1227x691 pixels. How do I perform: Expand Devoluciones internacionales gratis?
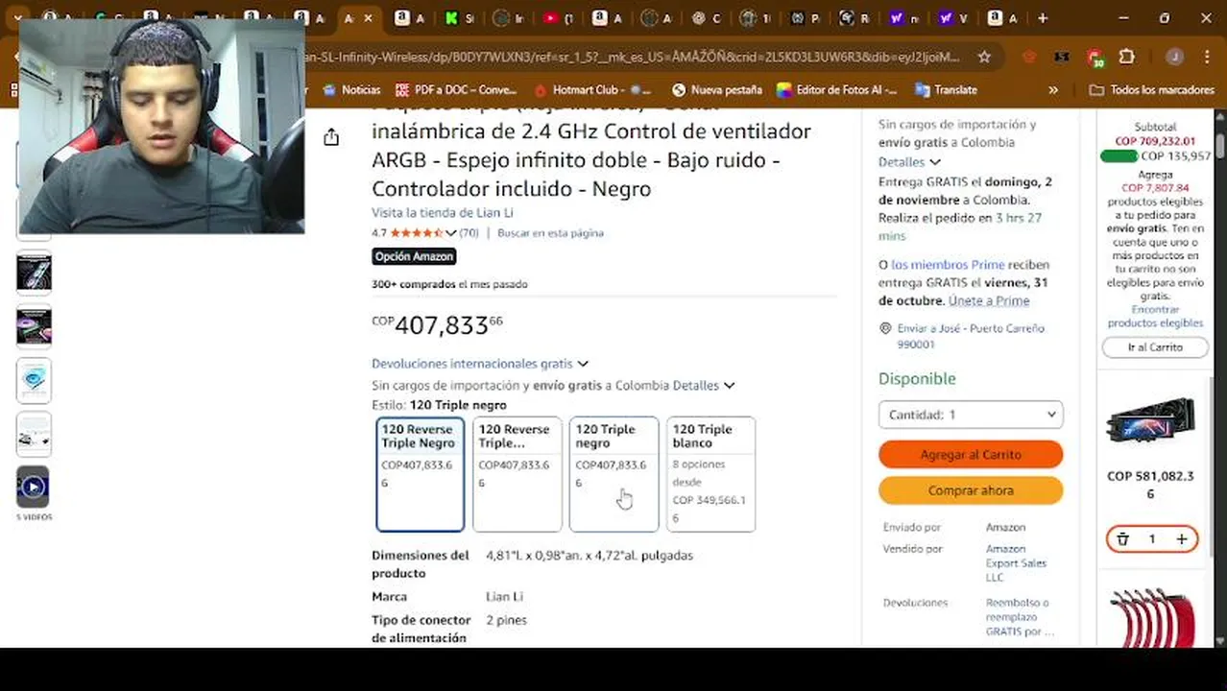[x=480, y=364]
